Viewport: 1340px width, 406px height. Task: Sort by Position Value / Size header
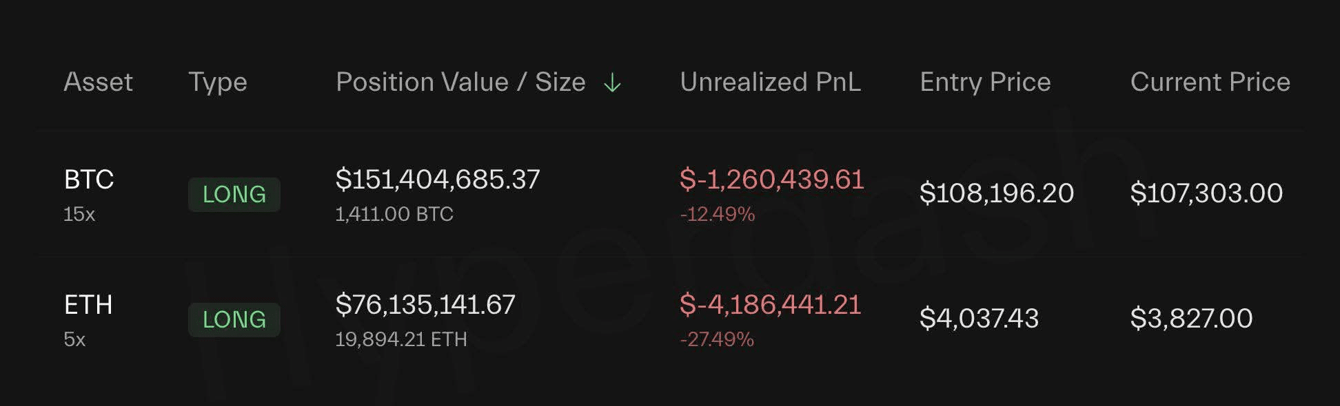pyautogui.click(x=460, y=82)
